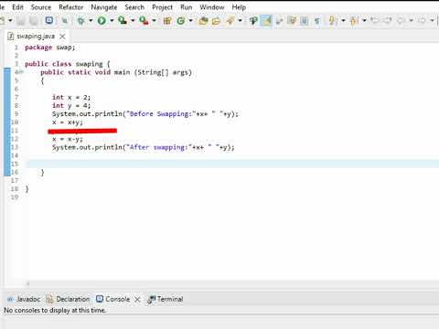The width and height of the screenshot is (439, 329).
Task: Open the Help menu
Action: (239, 7)
